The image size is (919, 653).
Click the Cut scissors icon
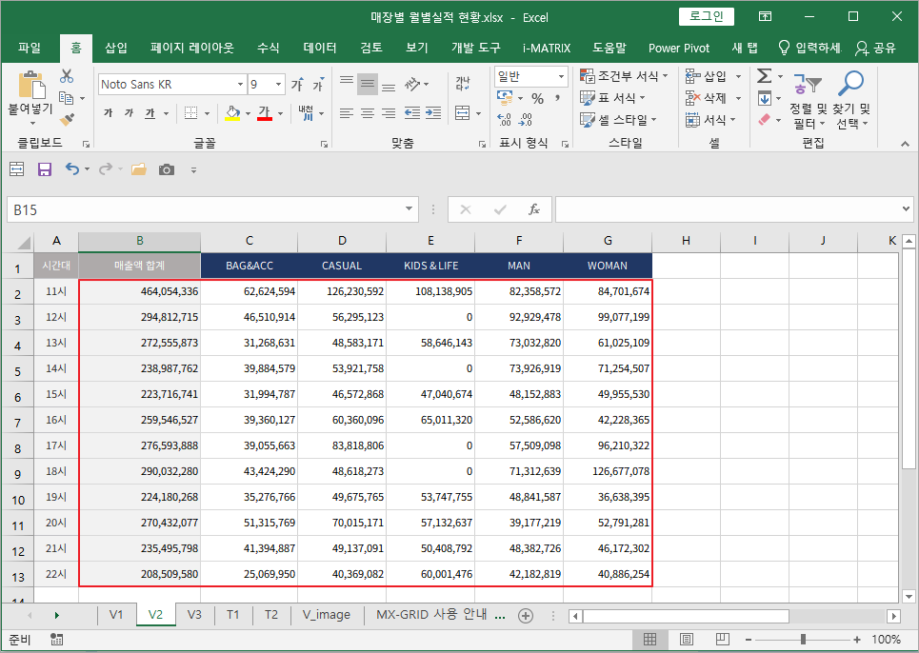pos(67,76)
